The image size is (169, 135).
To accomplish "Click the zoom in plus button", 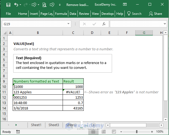I will coord(152,132).
